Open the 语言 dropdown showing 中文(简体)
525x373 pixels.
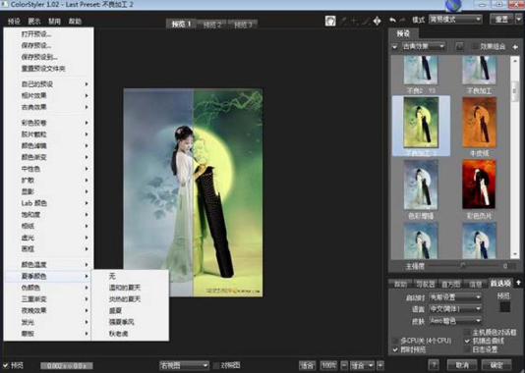tap(455, 308)
